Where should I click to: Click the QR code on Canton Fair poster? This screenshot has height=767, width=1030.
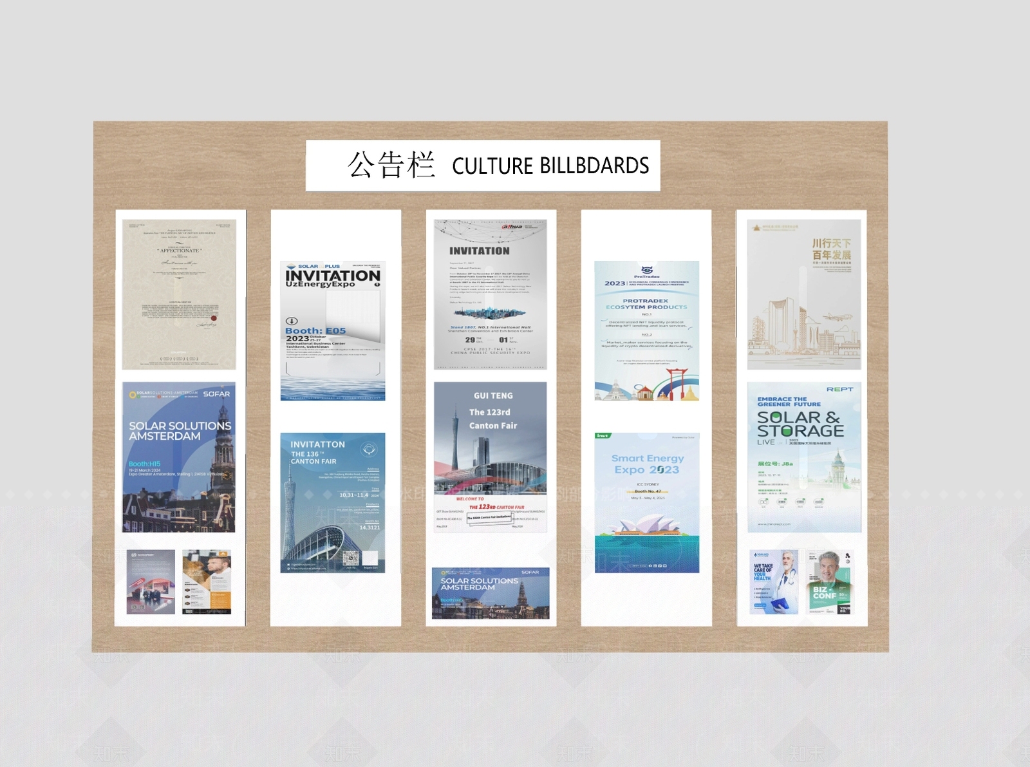pyautogui.click(x=351, y=558)
